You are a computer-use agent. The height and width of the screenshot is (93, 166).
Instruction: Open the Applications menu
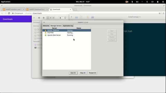point(6,2)
